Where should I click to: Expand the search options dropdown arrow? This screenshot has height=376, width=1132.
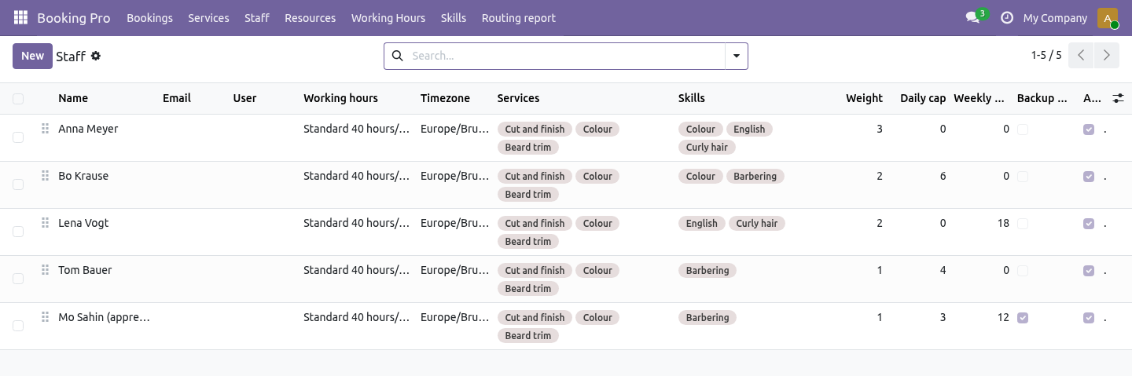pos(737,56)
